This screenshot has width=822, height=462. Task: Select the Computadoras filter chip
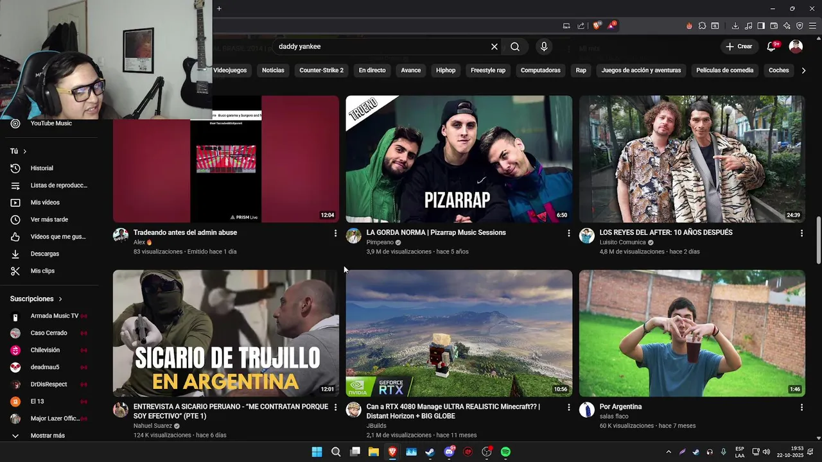tap(541, 70)
